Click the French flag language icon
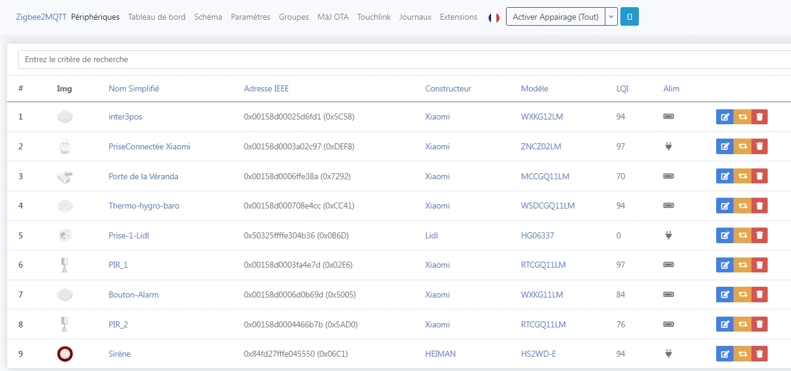 [494, 17]
